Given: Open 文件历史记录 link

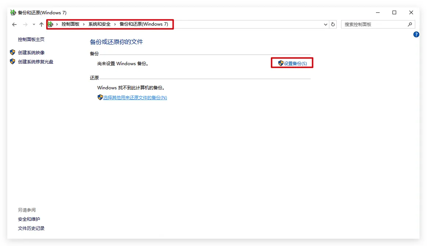Looking at the screenshot, I should (x=31, y=228).
